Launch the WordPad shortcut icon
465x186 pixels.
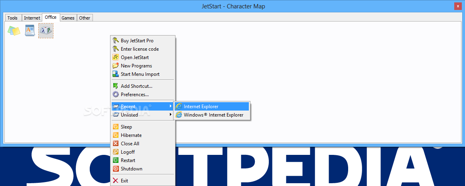pyautogui.click(x=30, y=31)
